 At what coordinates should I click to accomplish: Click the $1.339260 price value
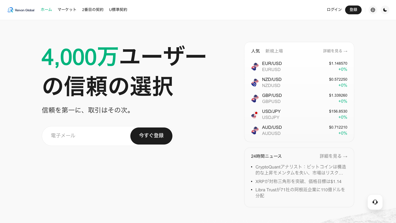click(338, 96)
